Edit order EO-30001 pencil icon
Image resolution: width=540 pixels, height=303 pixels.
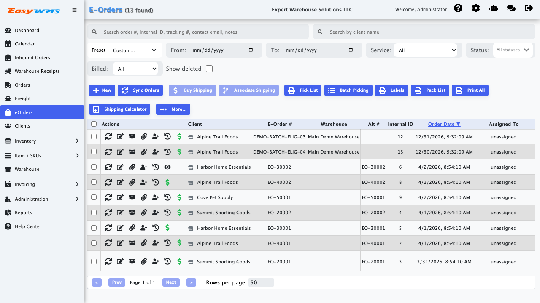pos(120,228)
